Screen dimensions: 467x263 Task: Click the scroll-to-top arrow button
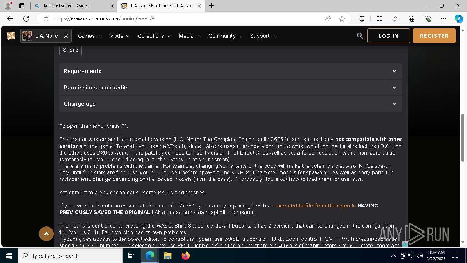(x=46, y=234)
